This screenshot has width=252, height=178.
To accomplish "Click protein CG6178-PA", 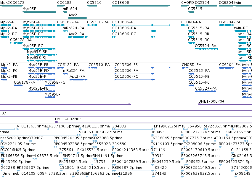I will pyautogui.click(x=18, y=85).
